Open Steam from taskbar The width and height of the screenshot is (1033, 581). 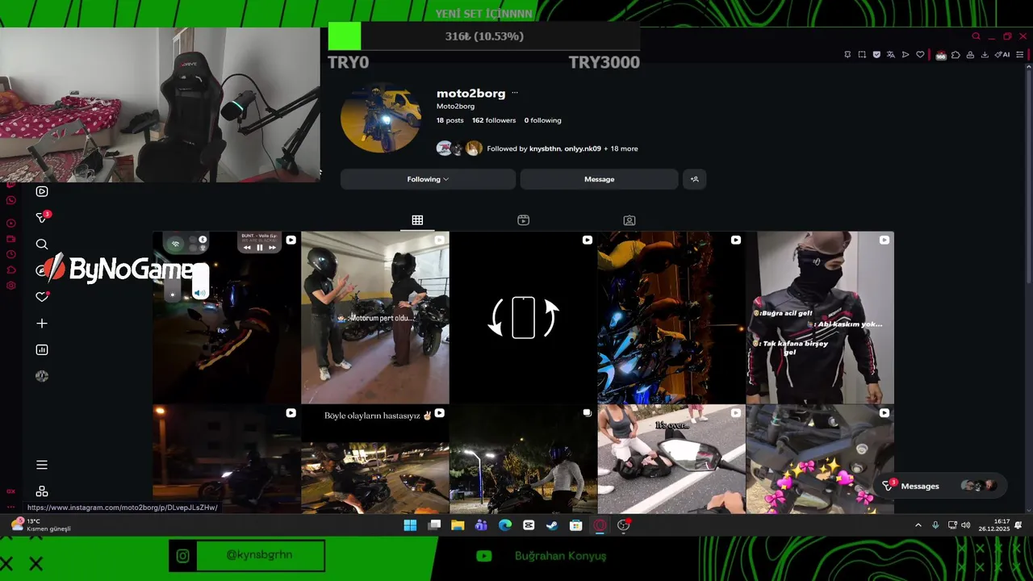pyautogui.click(x=552, y=525)
